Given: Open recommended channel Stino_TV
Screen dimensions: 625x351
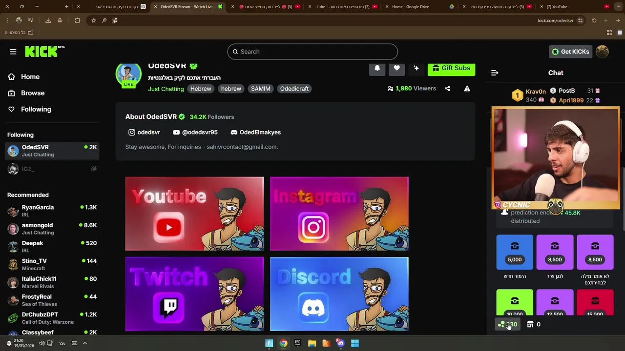Looking at the screenshot, I should point(52,264).
